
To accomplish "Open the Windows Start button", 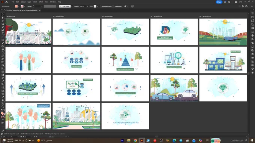I will [252, 140].
